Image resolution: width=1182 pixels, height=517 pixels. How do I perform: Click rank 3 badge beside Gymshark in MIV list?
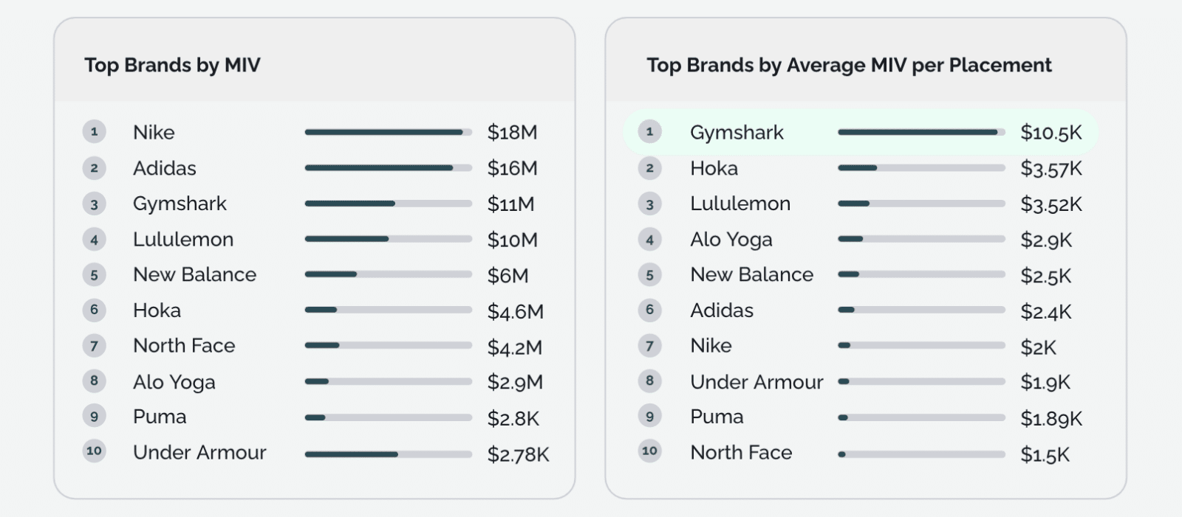(94, 204)
